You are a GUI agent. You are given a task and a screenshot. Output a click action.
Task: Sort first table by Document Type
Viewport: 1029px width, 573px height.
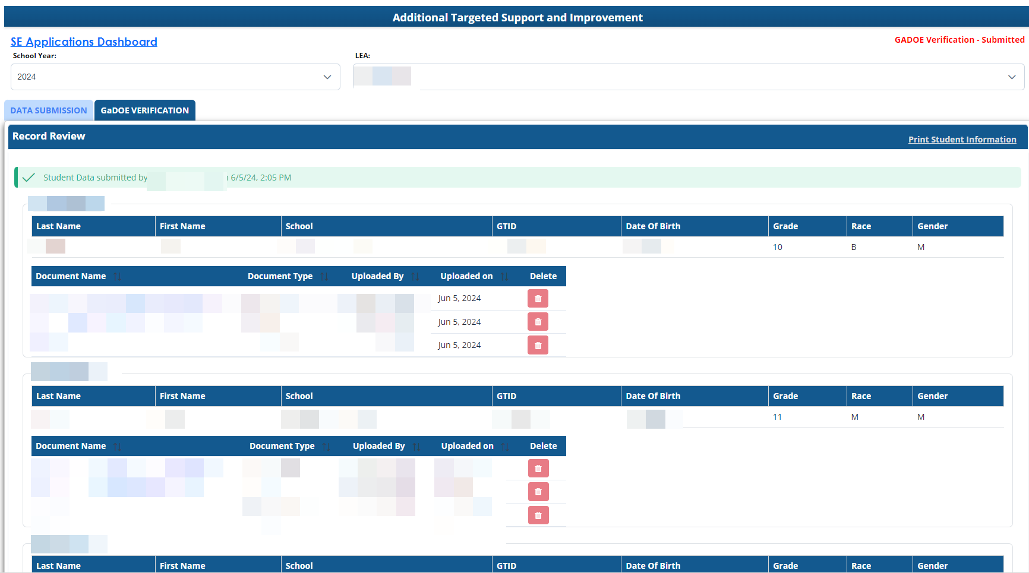coord(324,277)
